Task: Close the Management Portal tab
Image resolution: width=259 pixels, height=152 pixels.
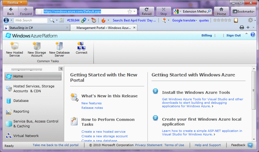Action: coord(134,28)
